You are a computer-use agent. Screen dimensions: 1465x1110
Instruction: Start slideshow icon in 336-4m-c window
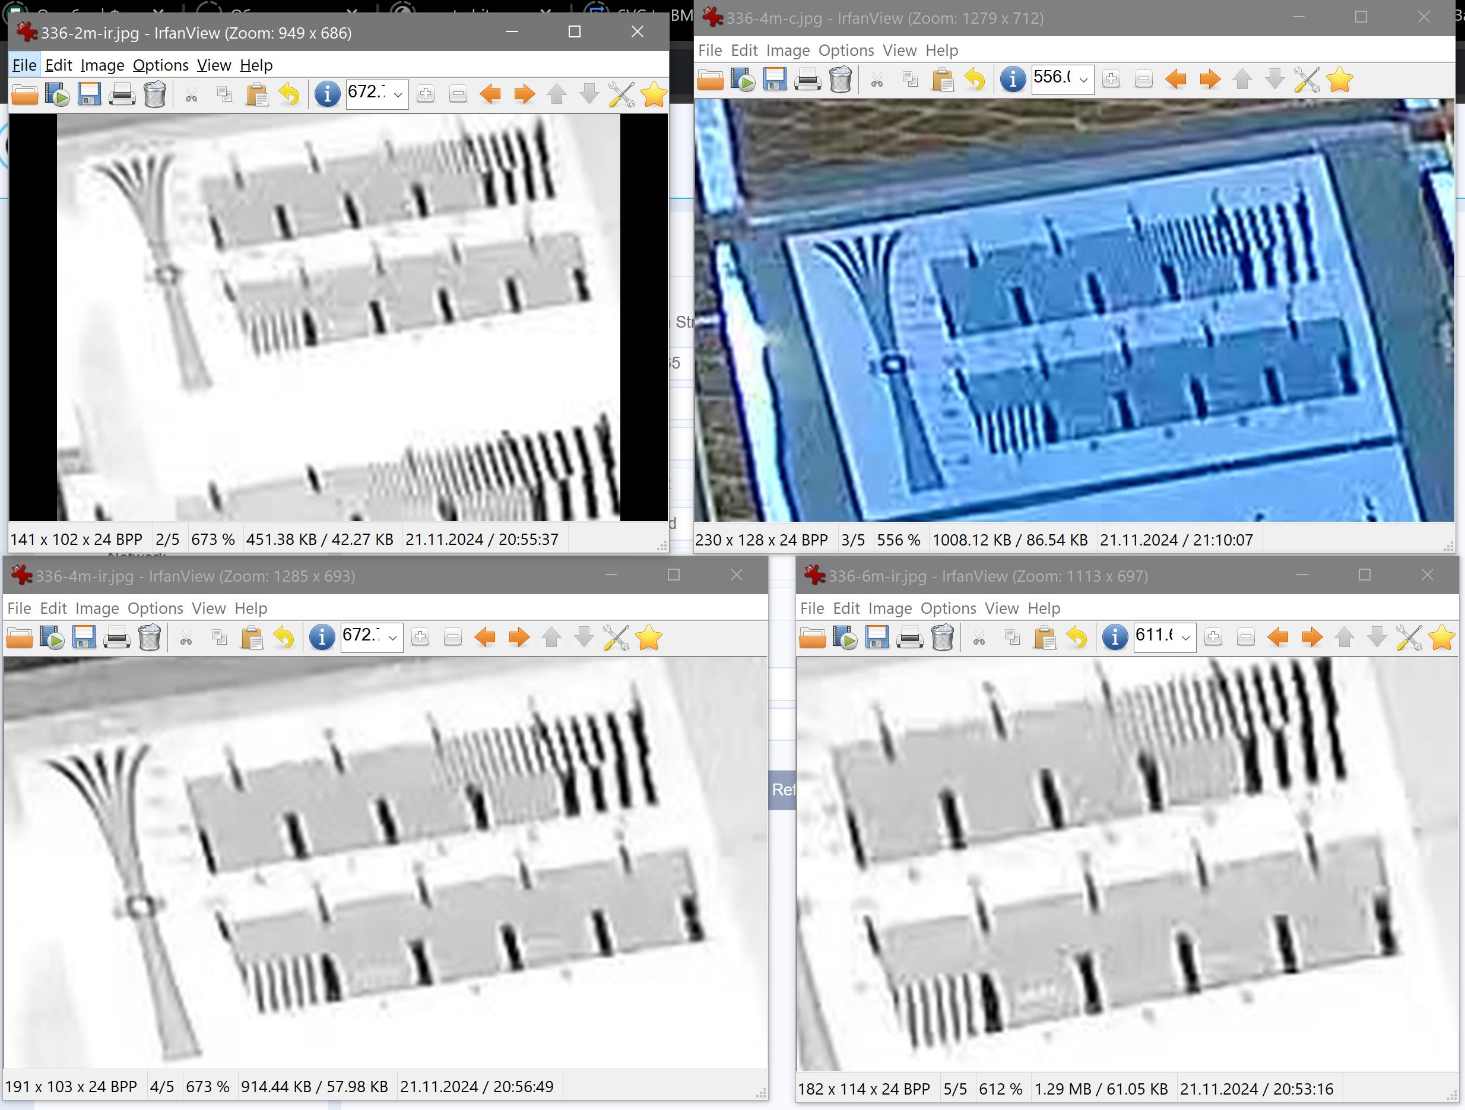(743, 80)
